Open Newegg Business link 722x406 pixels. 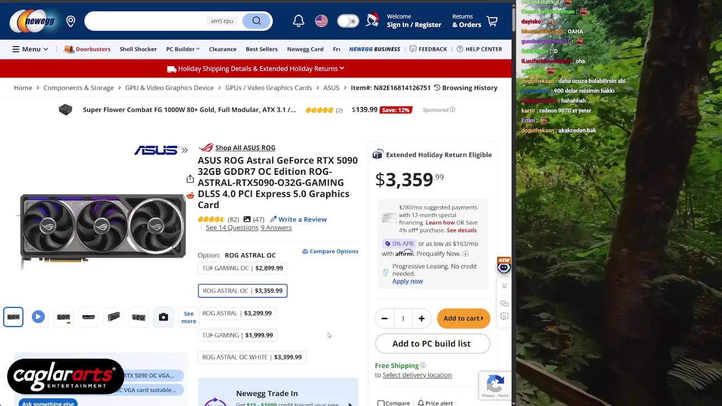[x=375, y=49]
